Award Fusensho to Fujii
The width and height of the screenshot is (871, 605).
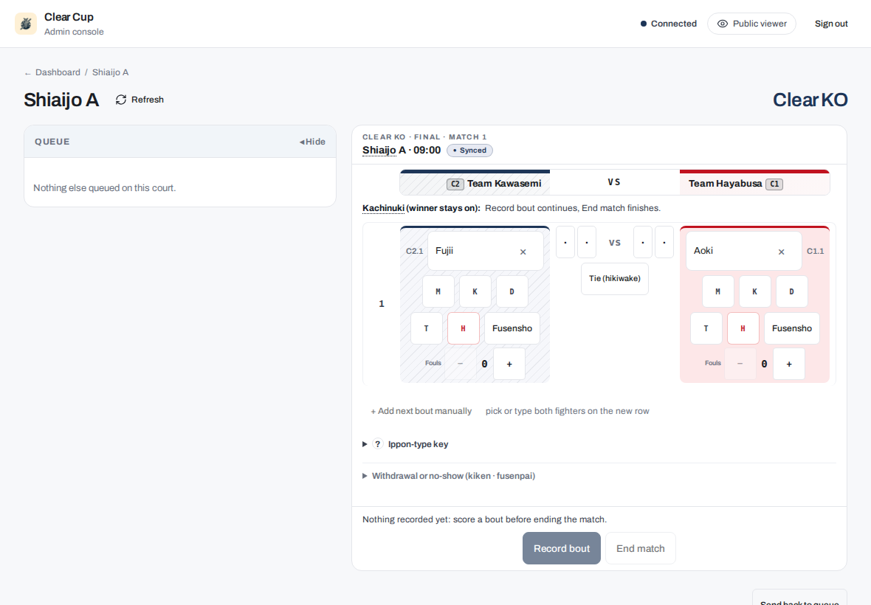(x=512, y=328)
